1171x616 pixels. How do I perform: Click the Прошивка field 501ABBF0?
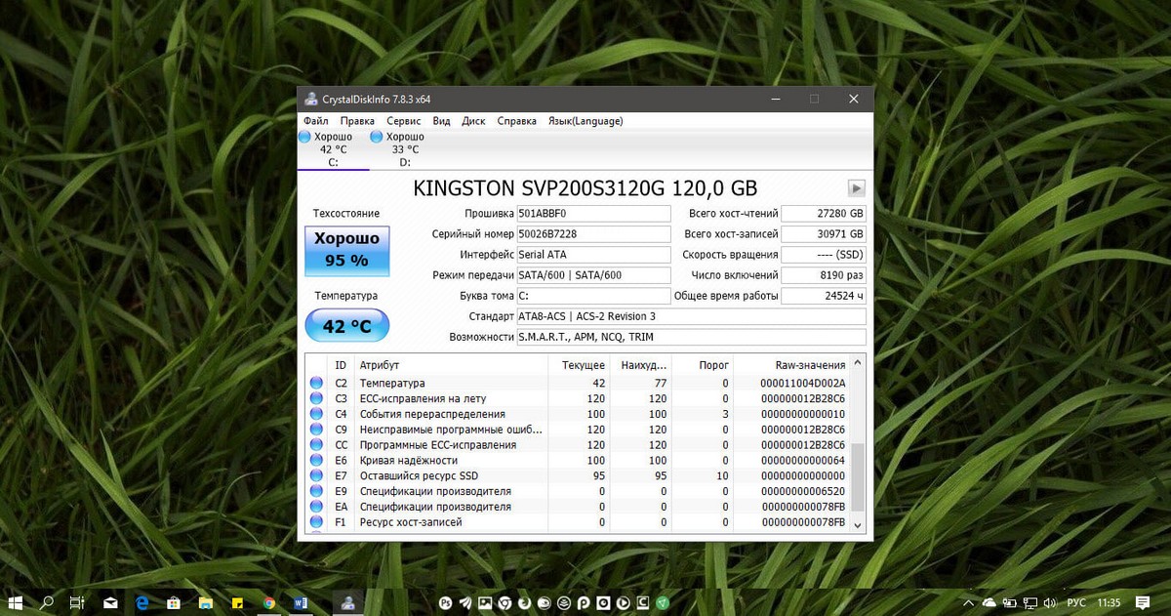pos(593,214)
